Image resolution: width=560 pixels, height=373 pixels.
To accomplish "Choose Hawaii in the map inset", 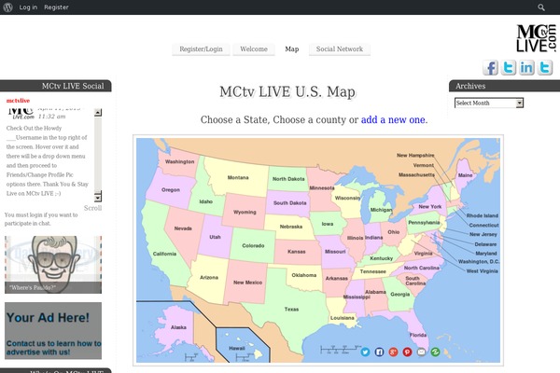I will click(237, 349).
